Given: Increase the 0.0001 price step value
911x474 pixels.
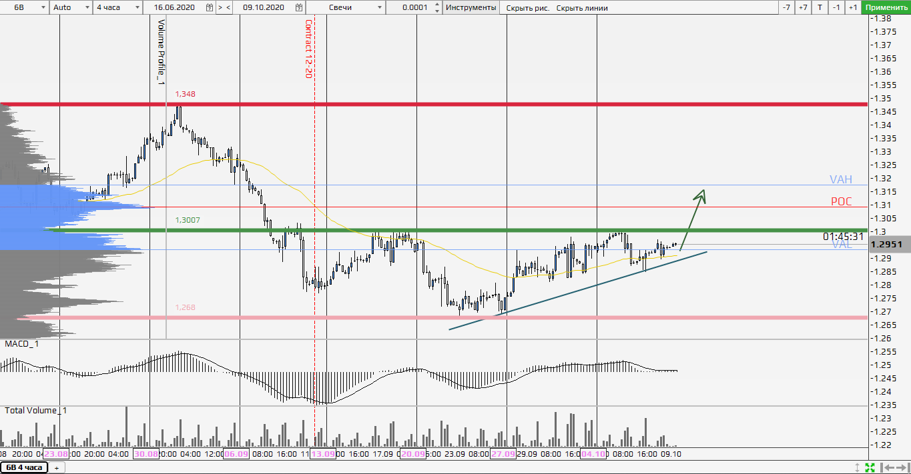Looking at the screenshot, I should pyautogui.click(x=436, y=5).
